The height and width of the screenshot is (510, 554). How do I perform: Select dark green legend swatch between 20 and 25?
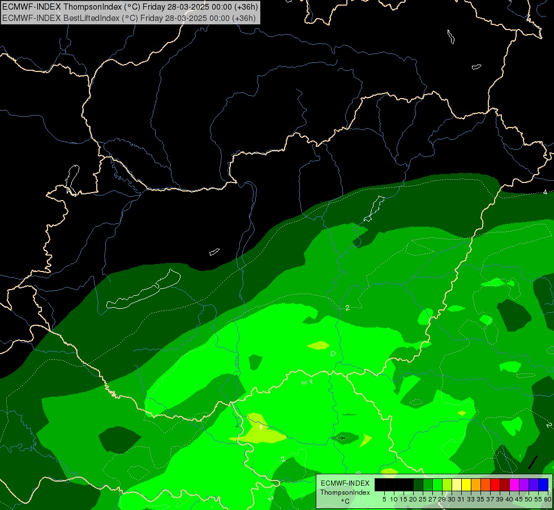pos(418,484)
